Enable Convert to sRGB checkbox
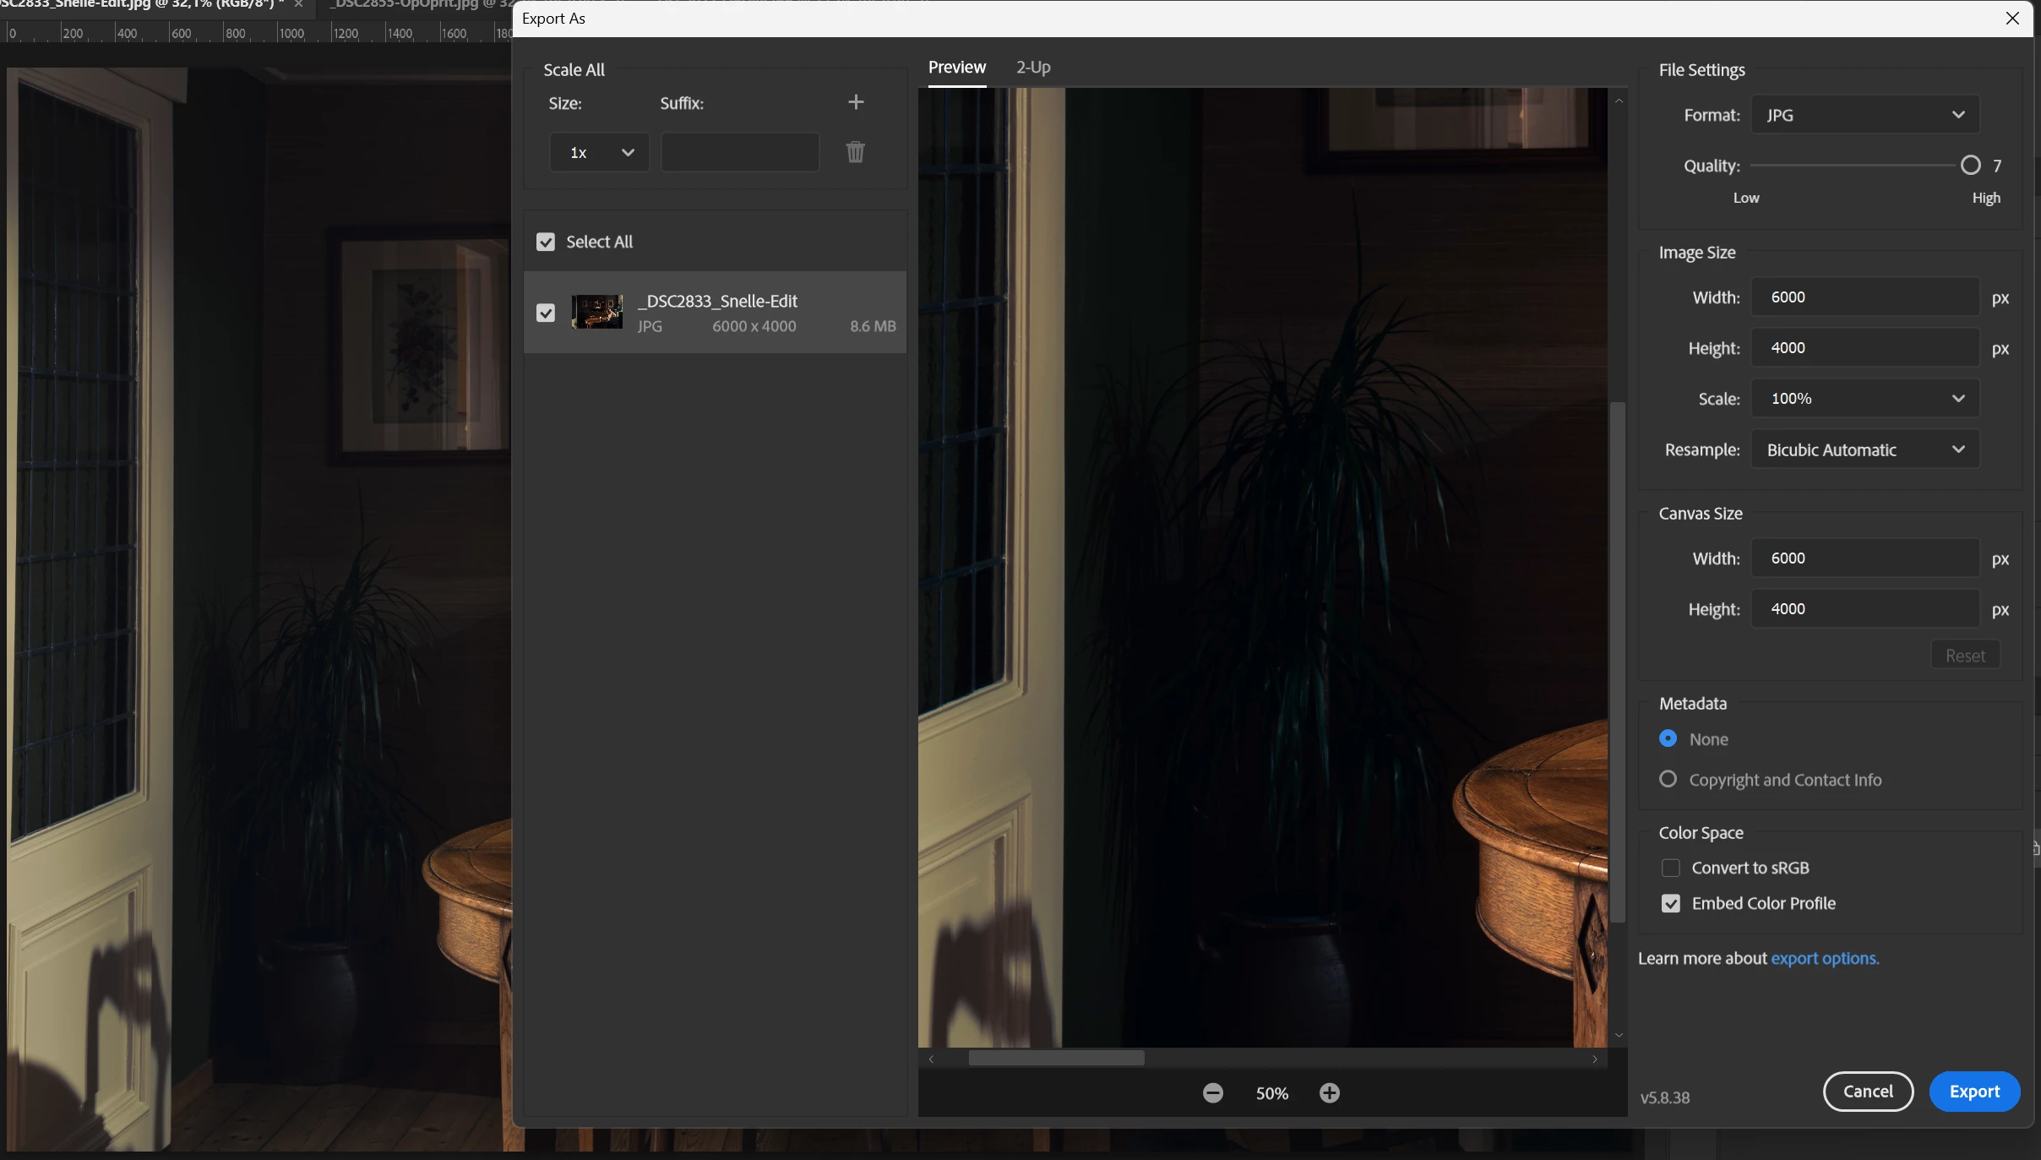The height and width of the screenshot is (1160, 2041). click(x=1670, y=869)
